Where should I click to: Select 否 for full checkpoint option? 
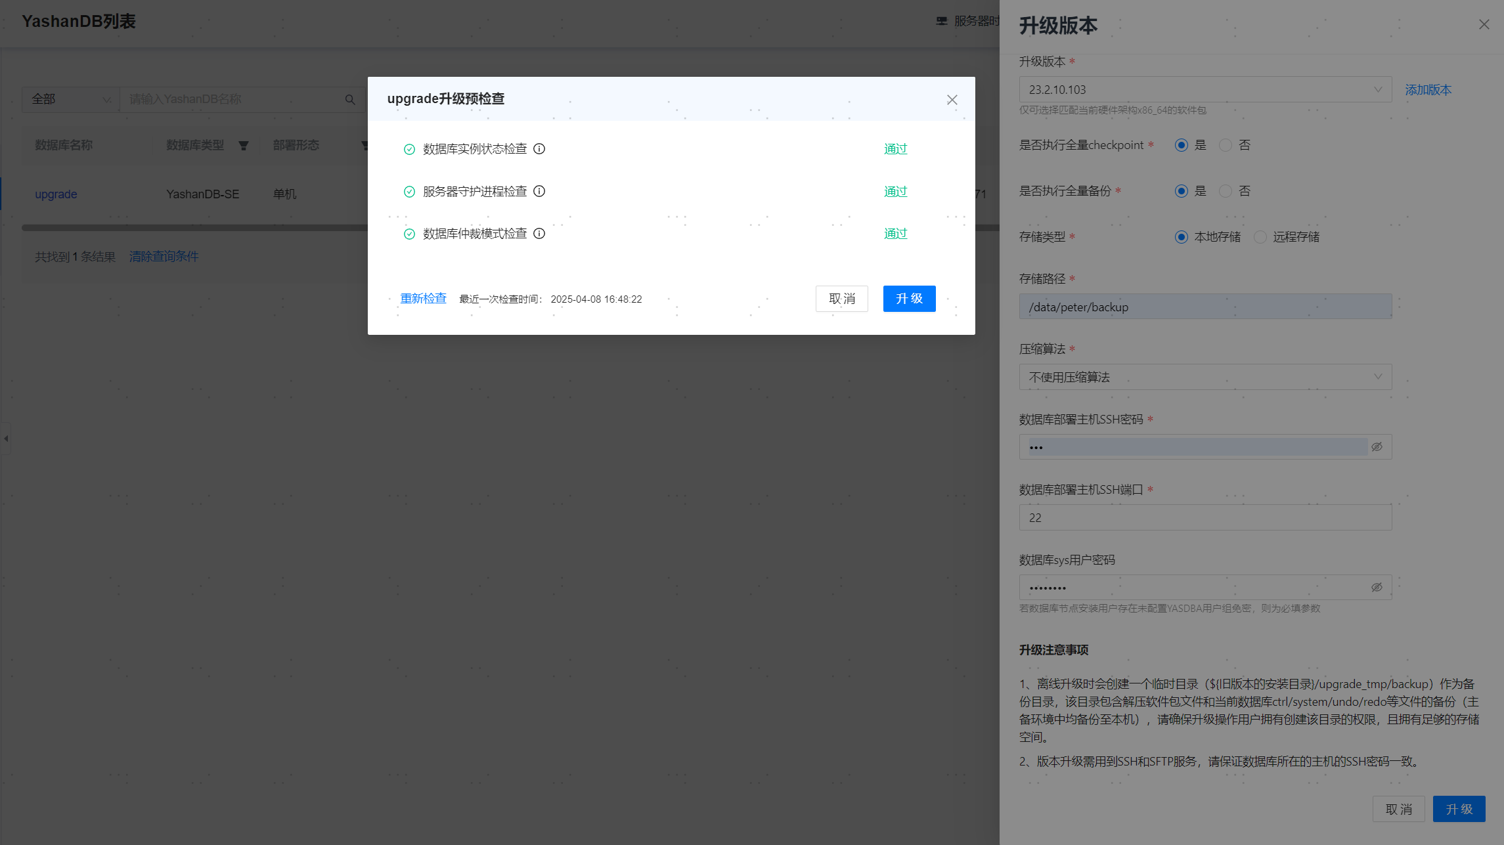tap(1226, 145)
